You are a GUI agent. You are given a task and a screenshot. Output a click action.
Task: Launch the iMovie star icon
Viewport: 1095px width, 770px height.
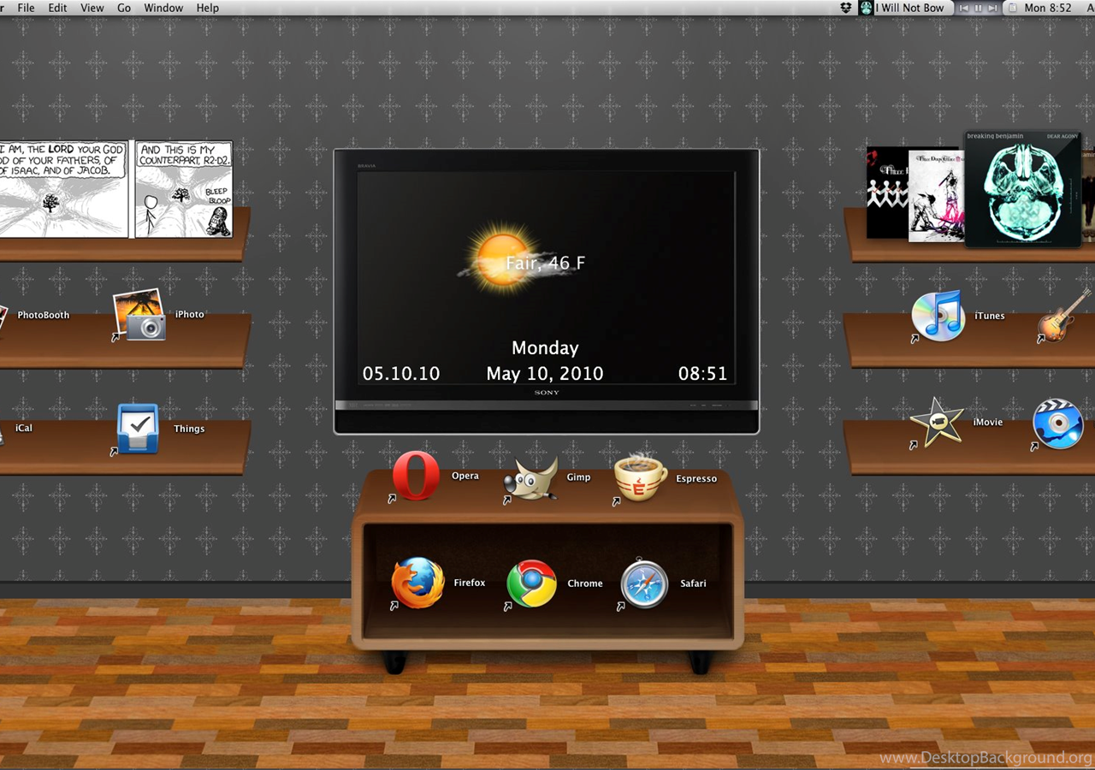936,422
